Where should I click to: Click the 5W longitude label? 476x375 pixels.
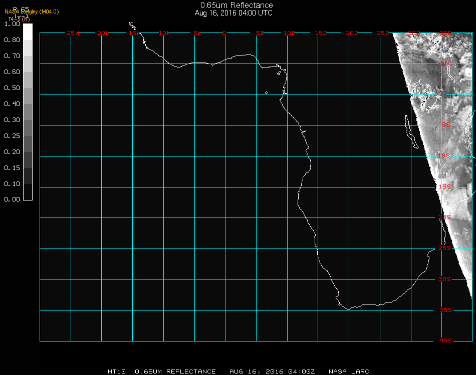(197, 33)
